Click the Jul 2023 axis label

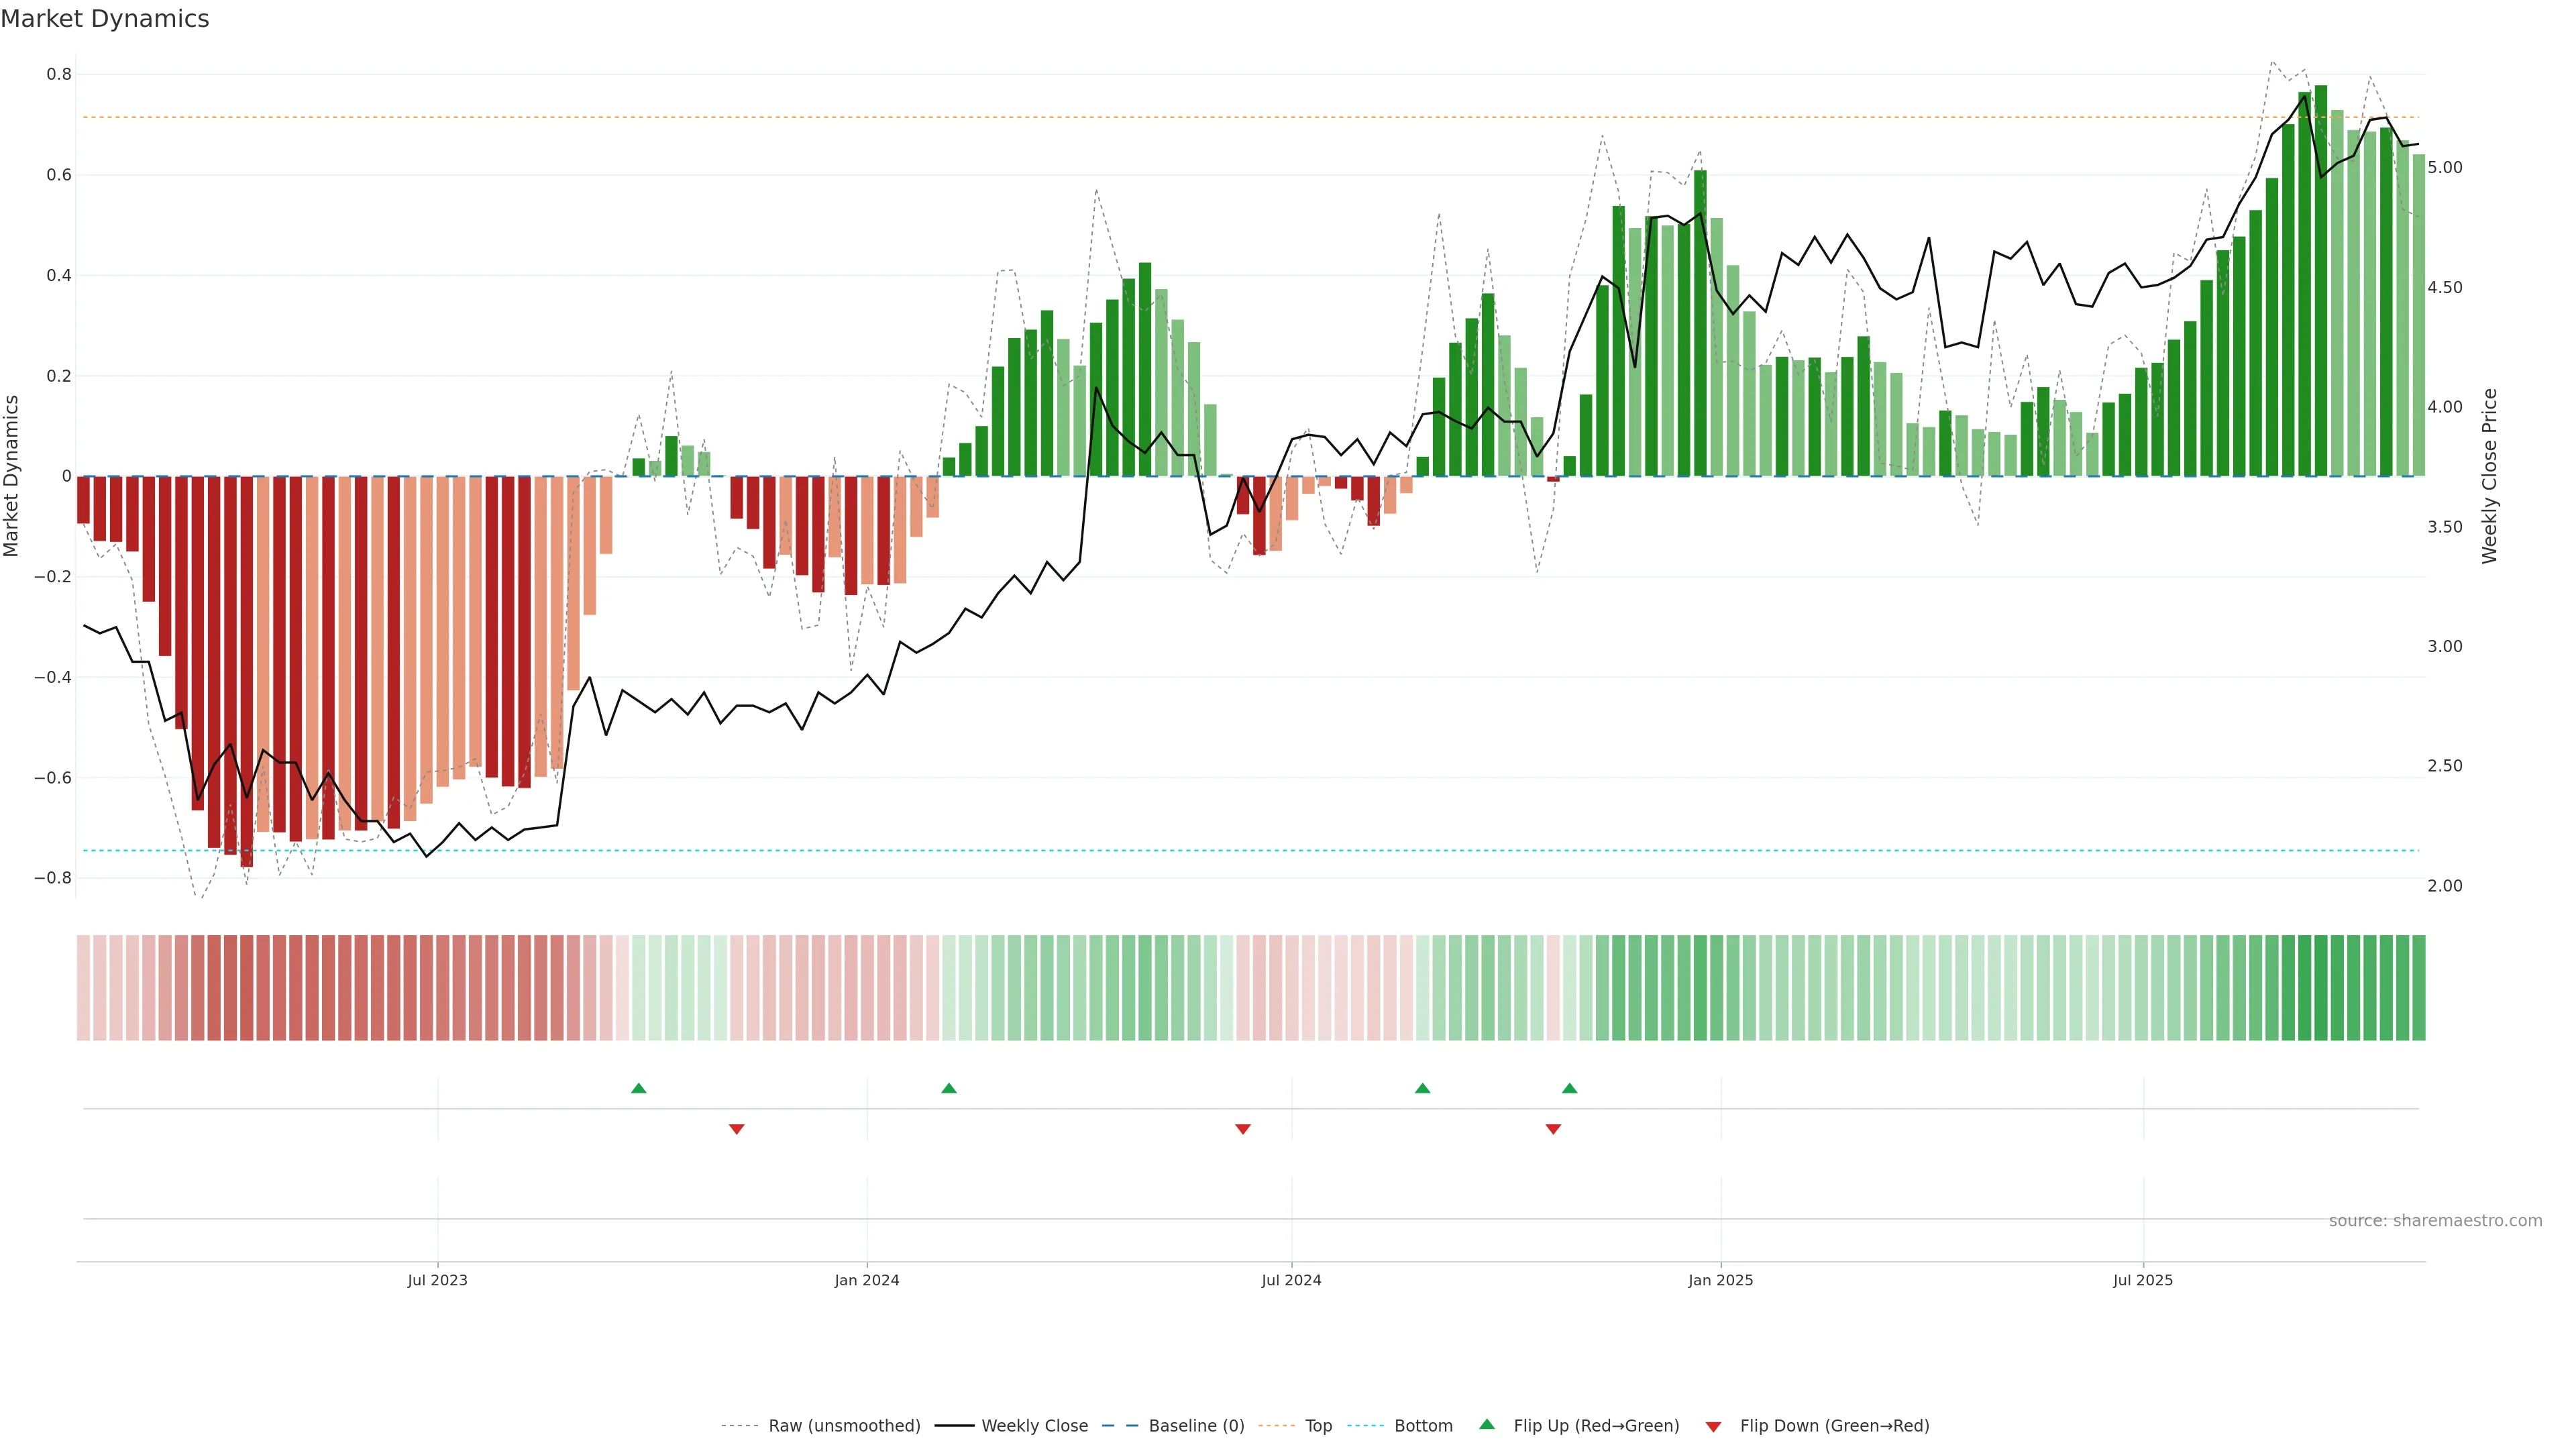click(437, 1280)
